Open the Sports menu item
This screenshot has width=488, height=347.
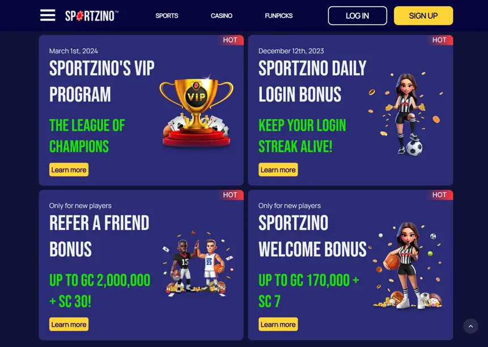167,15
